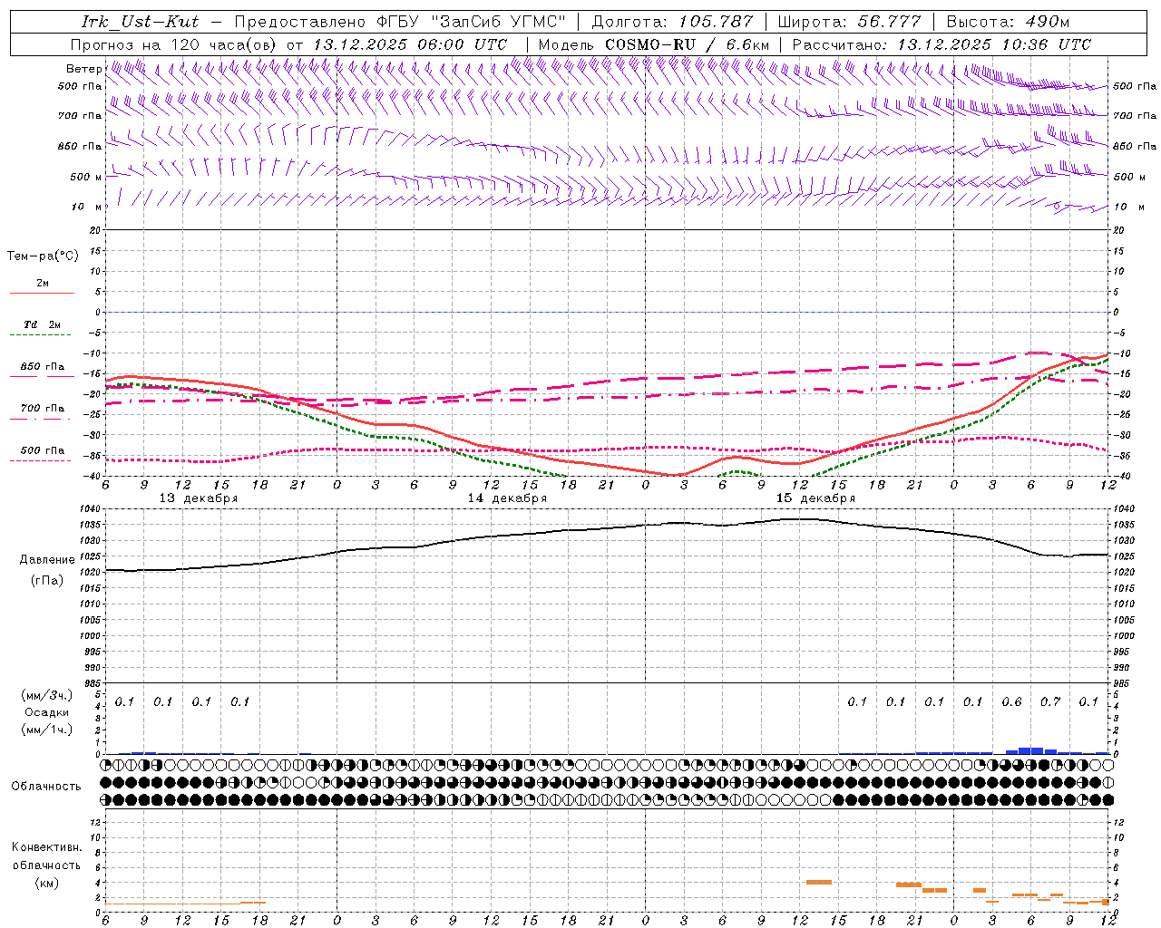1161x928 pixels.
Task: Click the Ветер panel label
Action: 83,69
